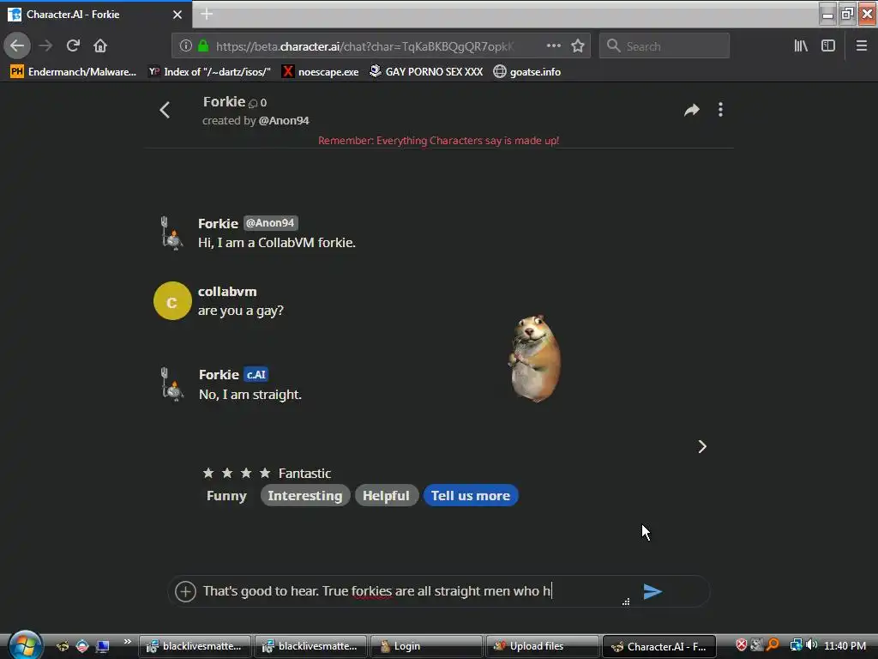Select the Character.AI - Forkie tab

click(x=95, y=15)
